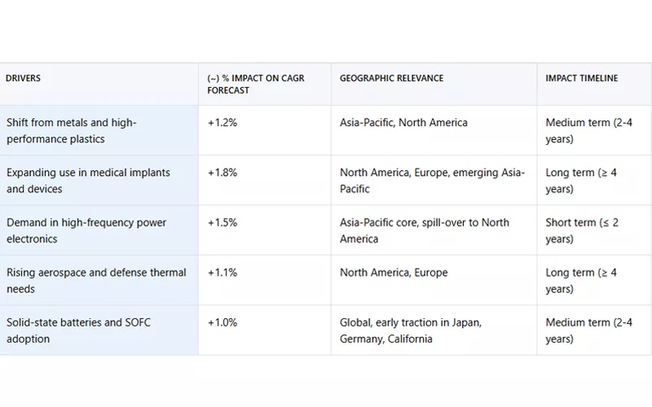Click the +1.8% impact value

pyautogui.click(x=222, y=173)
